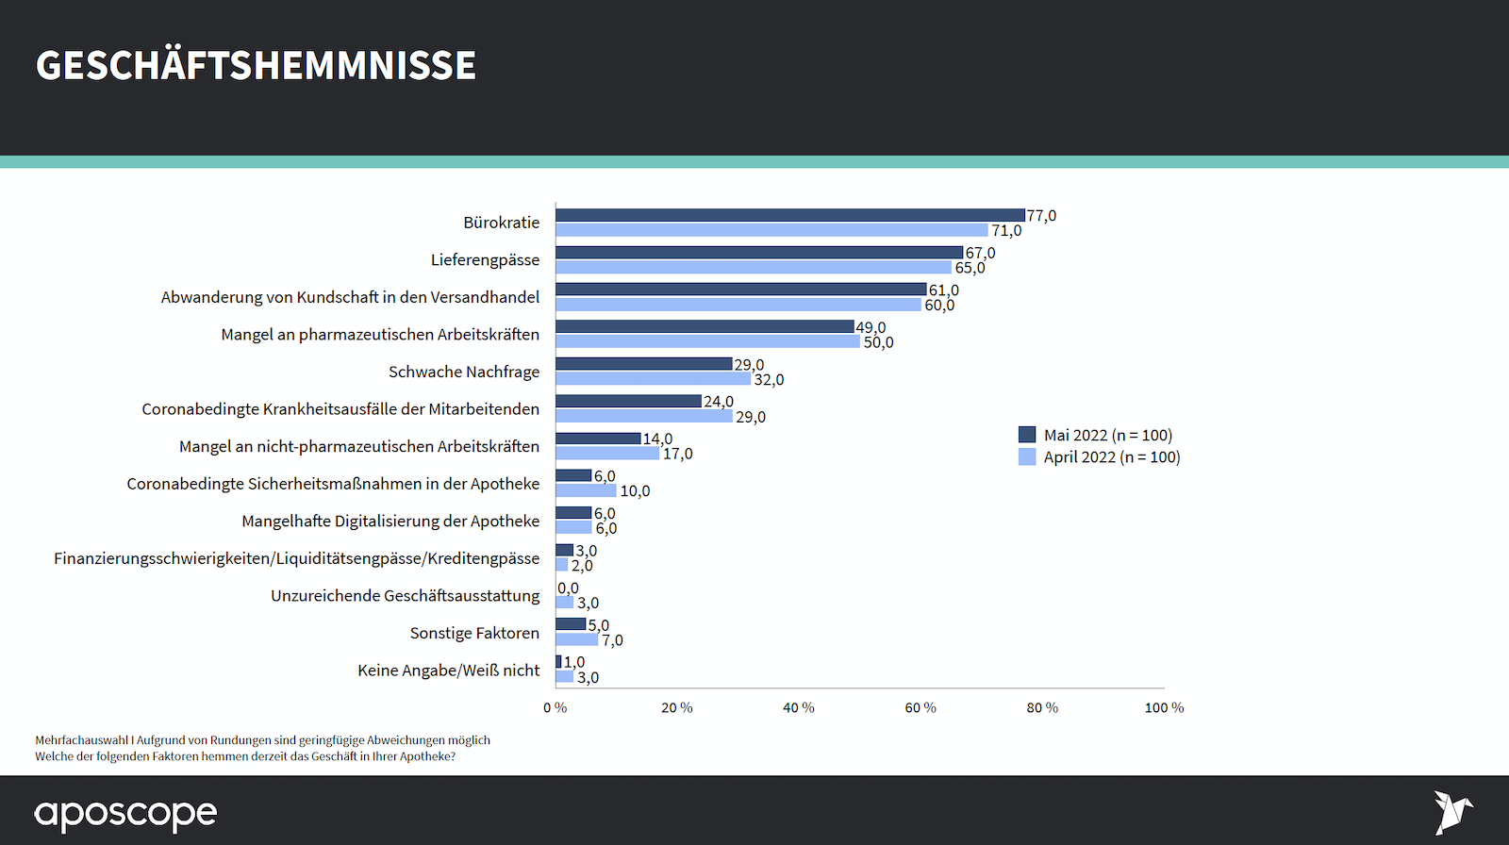Select the Schwache Nachfrage category label
The height and width of the screenshot is (845, 1509).
[x=464, y=372]
